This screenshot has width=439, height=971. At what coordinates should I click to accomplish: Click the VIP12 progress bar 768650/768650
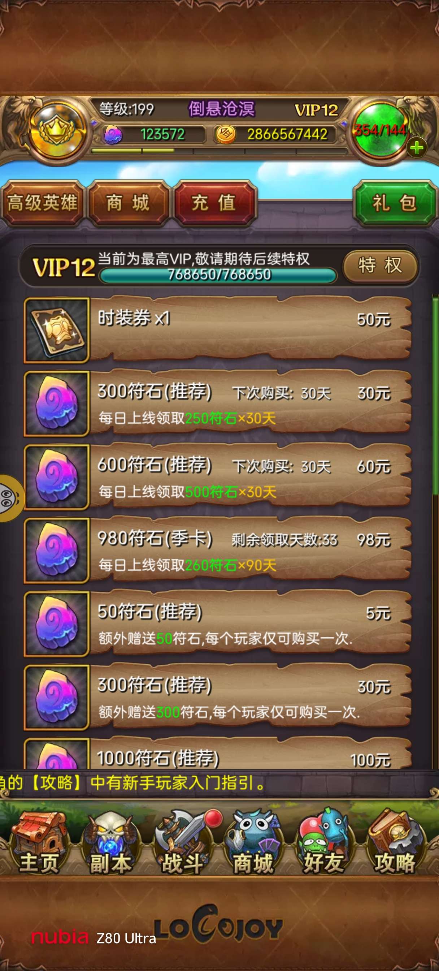point(218,275)
